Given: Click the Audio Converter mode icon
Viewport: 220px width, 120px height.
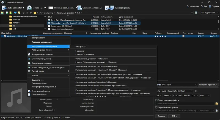Looking at the screenshot, I should [x=4, y=8].
